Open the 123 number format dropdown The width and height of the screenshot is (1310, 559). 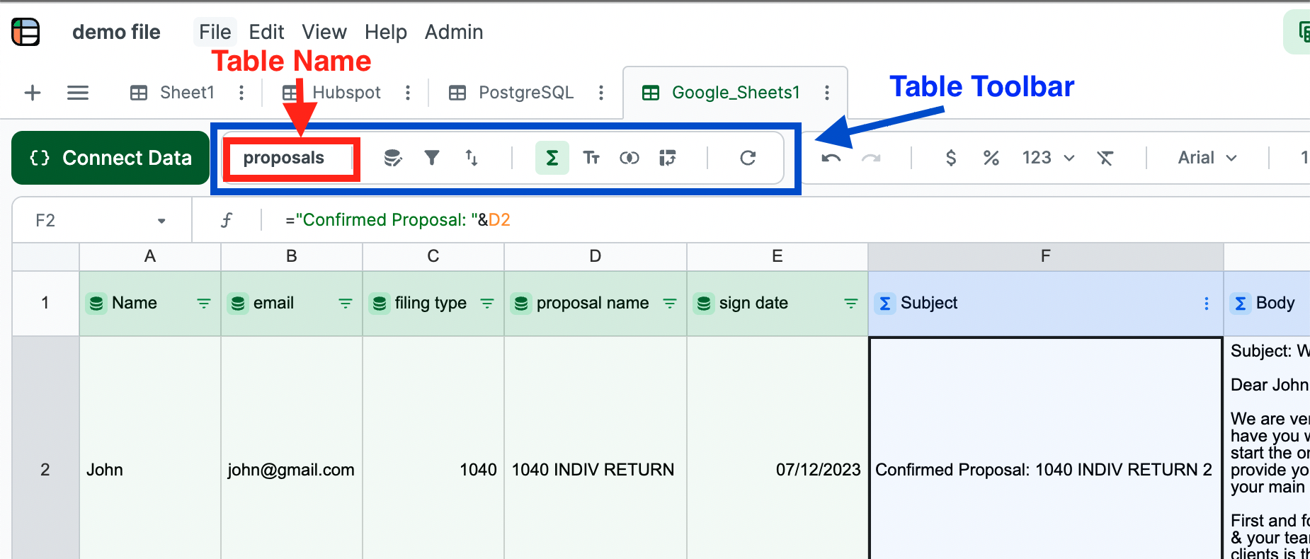click(x=1048, y=157)
